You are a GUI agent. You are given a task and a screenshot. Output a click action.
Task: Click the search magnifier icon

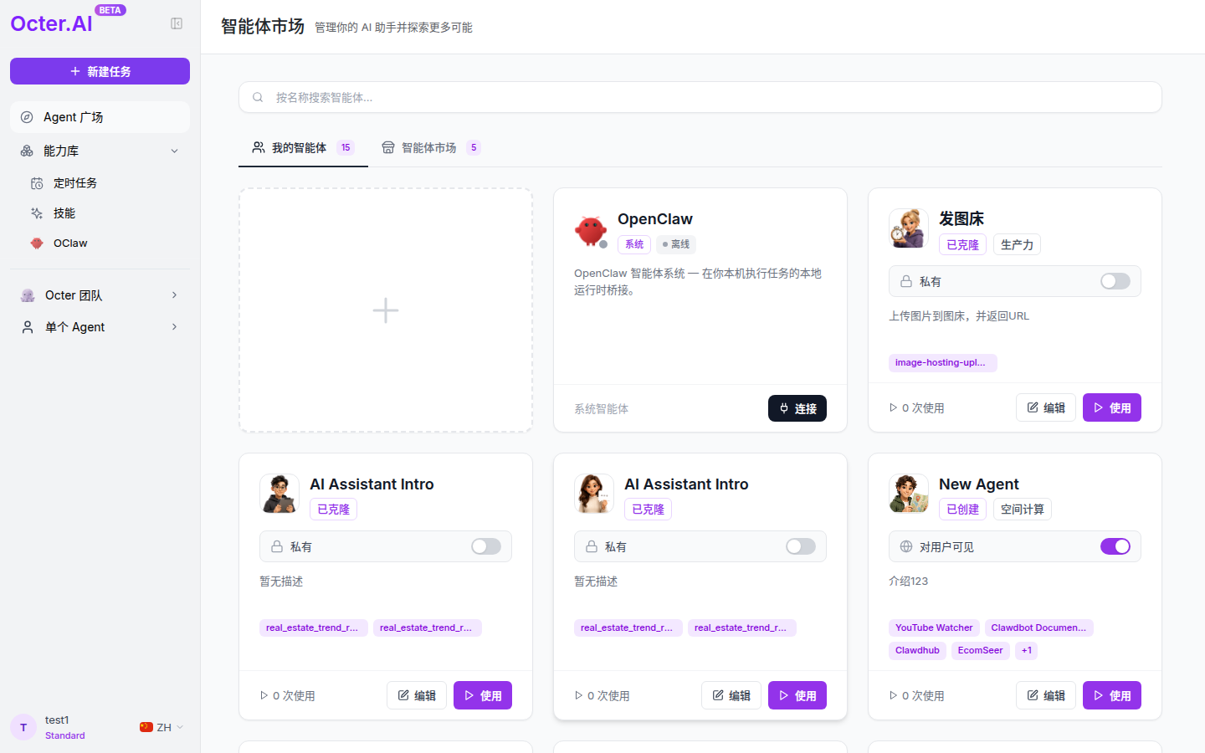coord(258,97)
